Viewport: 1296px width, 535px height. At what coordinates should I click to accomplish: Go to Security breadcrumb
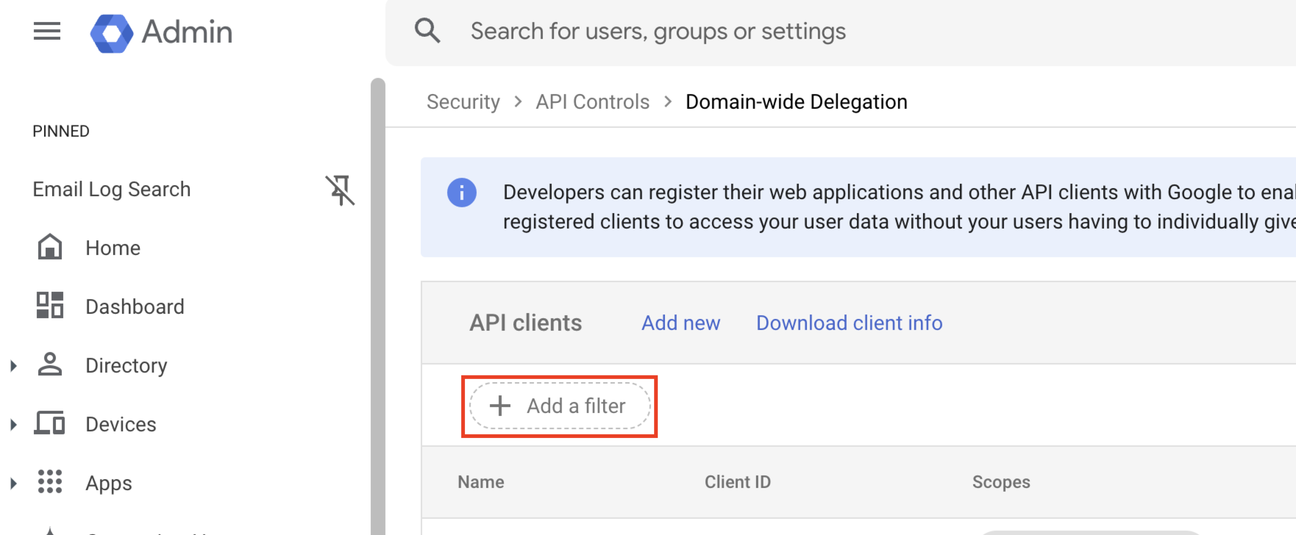[x=463, y=102]
